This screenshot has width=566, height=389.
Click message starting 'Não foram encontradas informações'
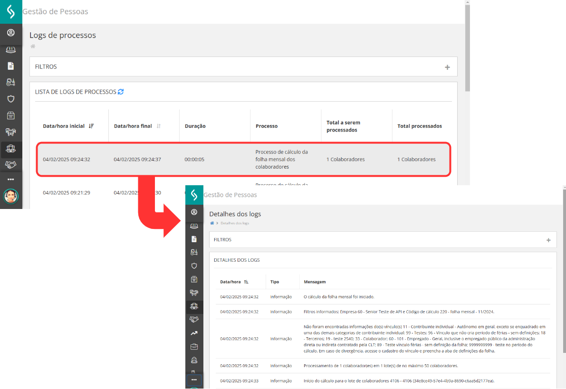pyautogui.click(x=424, y=339)
